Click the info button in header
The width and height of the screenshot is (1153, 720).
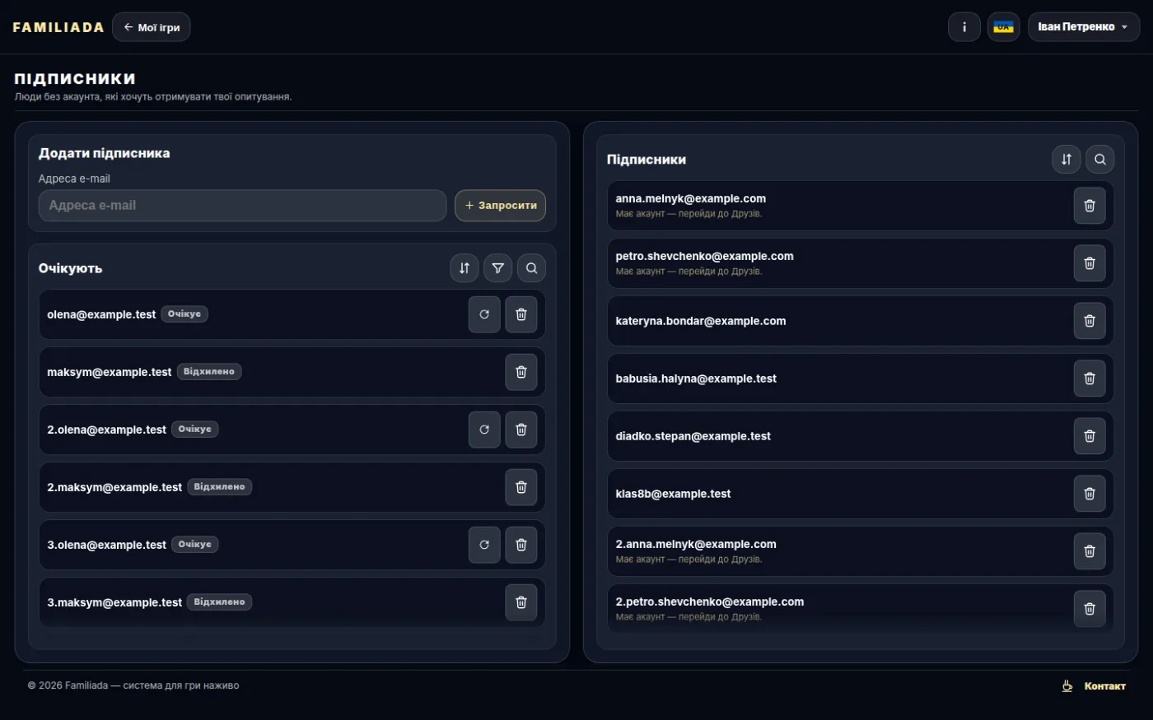point(964,27)
